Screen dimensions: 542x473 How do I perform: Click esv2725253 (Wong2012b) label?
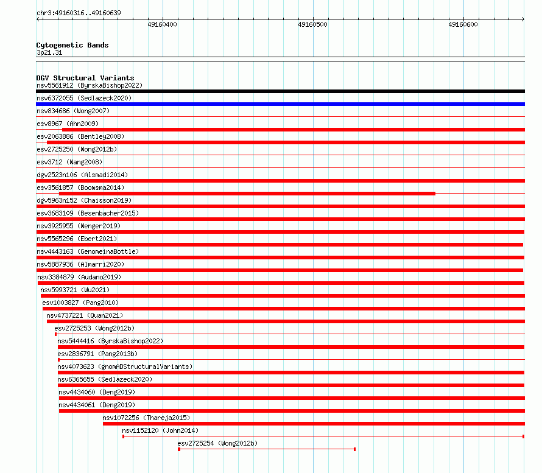click(x=94, y=328)
